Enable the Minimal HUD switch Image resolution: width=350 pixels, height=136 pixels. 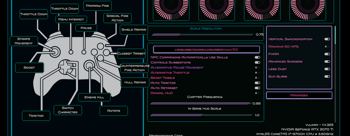coord(257,93)
